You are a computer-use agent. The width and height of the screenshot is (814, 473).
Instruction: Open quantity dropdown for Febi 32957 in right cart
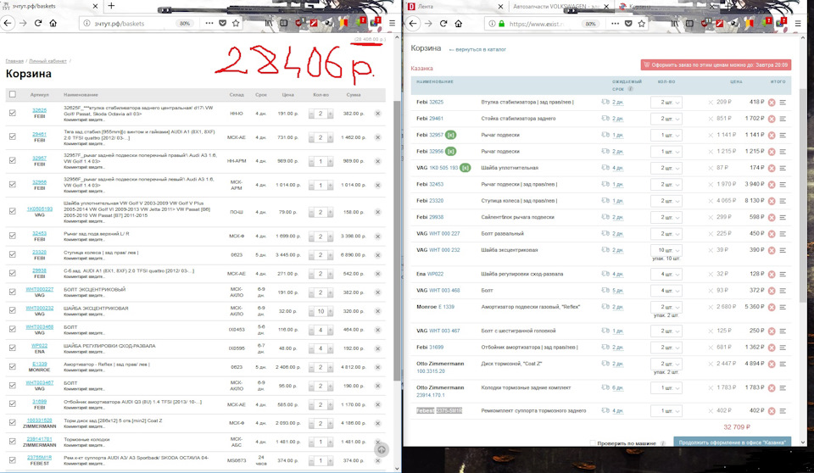[666, 135]
